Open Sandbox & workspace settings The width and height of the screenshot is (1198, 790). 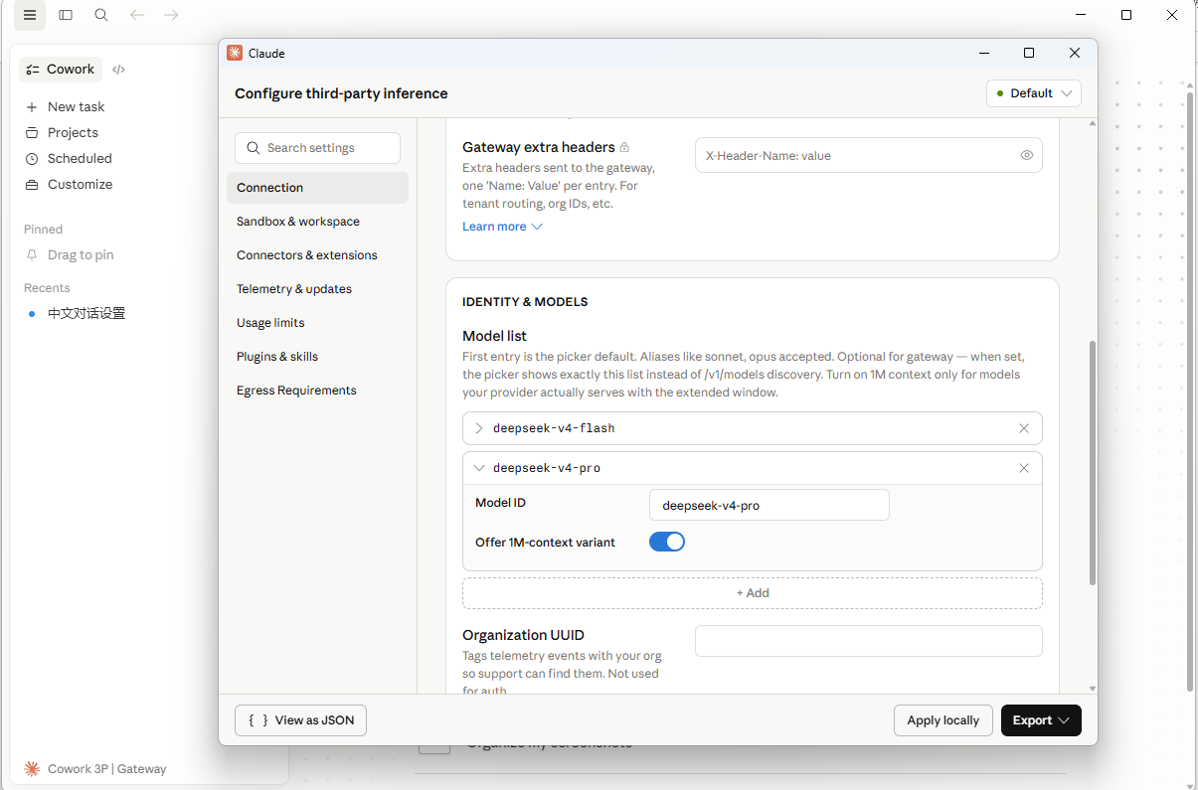(x=317, y=222)
